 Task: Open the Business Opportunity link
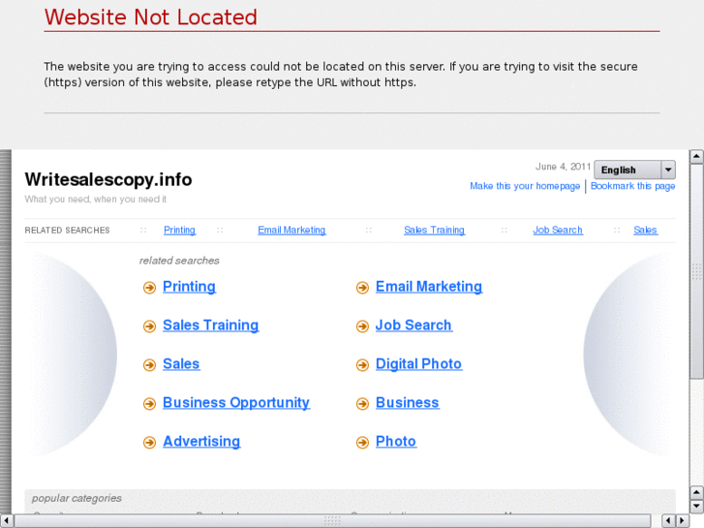[x=236, y=403]
